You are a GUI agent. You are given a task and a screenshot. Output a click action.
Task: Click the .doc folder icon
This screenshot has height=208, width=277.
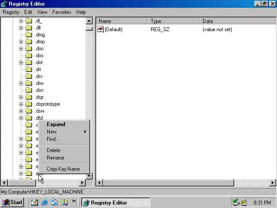click(29, 49)
